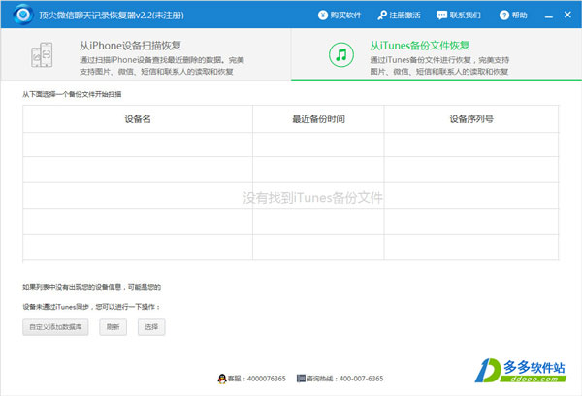582x396 pixels.
Task: Click the iPhone device scan icon
Action: pos(42,55)
